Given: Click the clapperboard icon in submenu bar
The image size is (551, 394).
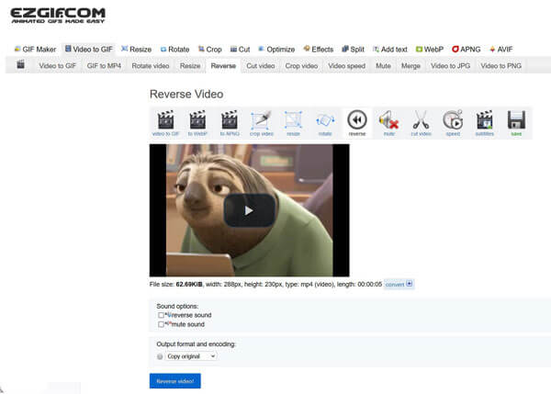Looking at the screenshot, I should coord(21,64).
